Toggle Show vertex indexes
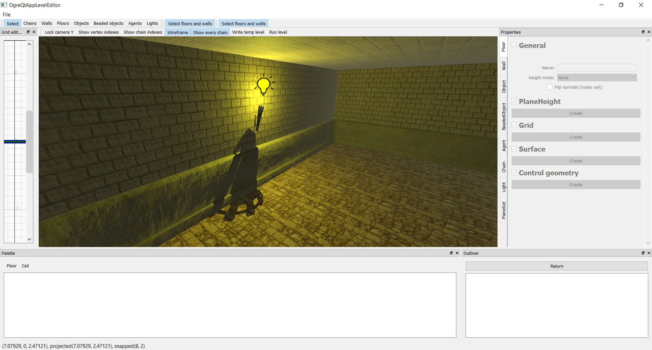 (x=98, y=32)
